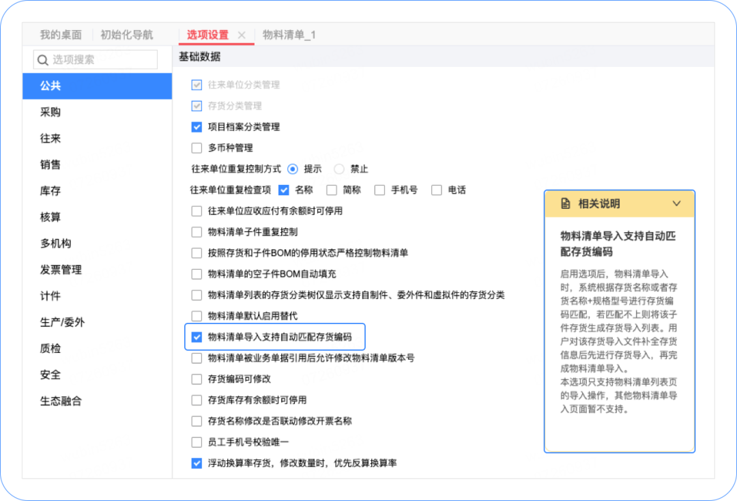Switch to the 物料清单_1 tab
The height and width of the screenshot is (501, 737).
point(289,35)
